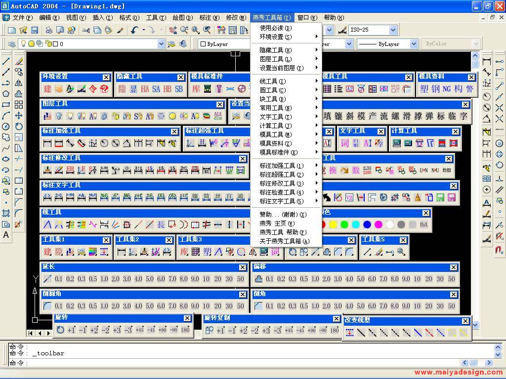Click the command window scroll-down arrow
Viewport: 506px width, 379px height.
[498, 354]
